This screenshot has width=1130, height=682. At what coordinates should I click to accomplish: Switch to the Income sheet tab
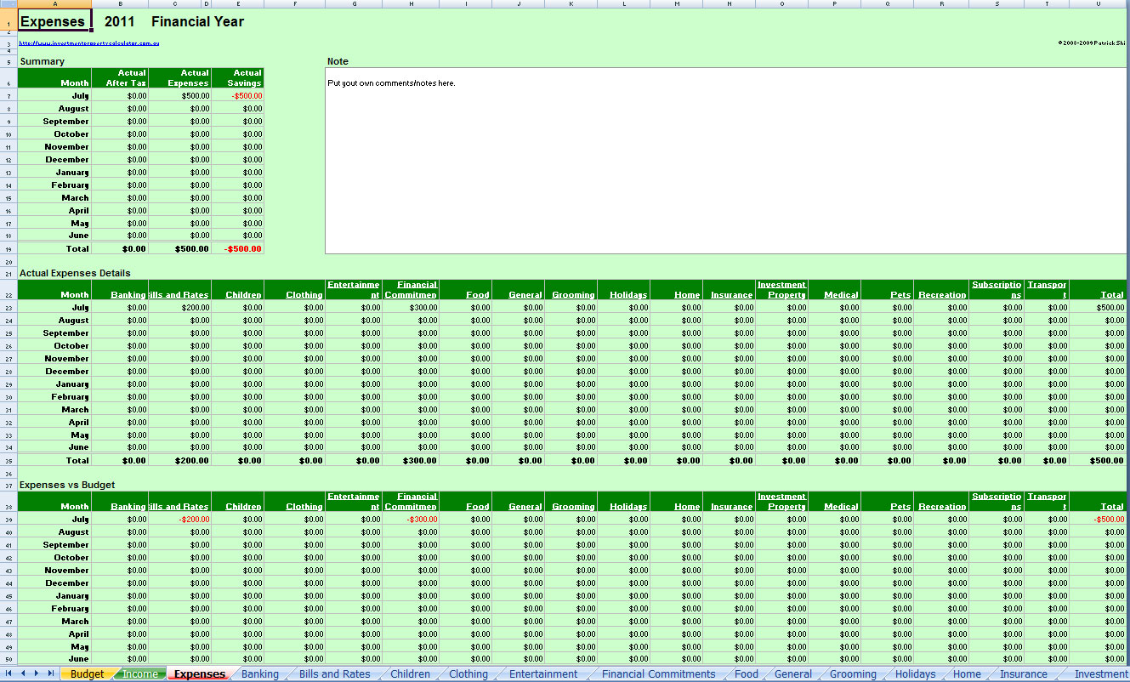click(140, 674)
